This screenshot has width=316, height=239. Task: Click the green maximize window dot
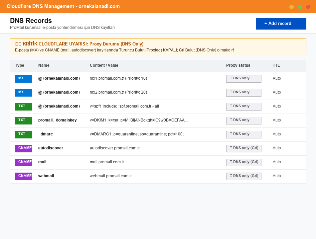pos(300,7)
